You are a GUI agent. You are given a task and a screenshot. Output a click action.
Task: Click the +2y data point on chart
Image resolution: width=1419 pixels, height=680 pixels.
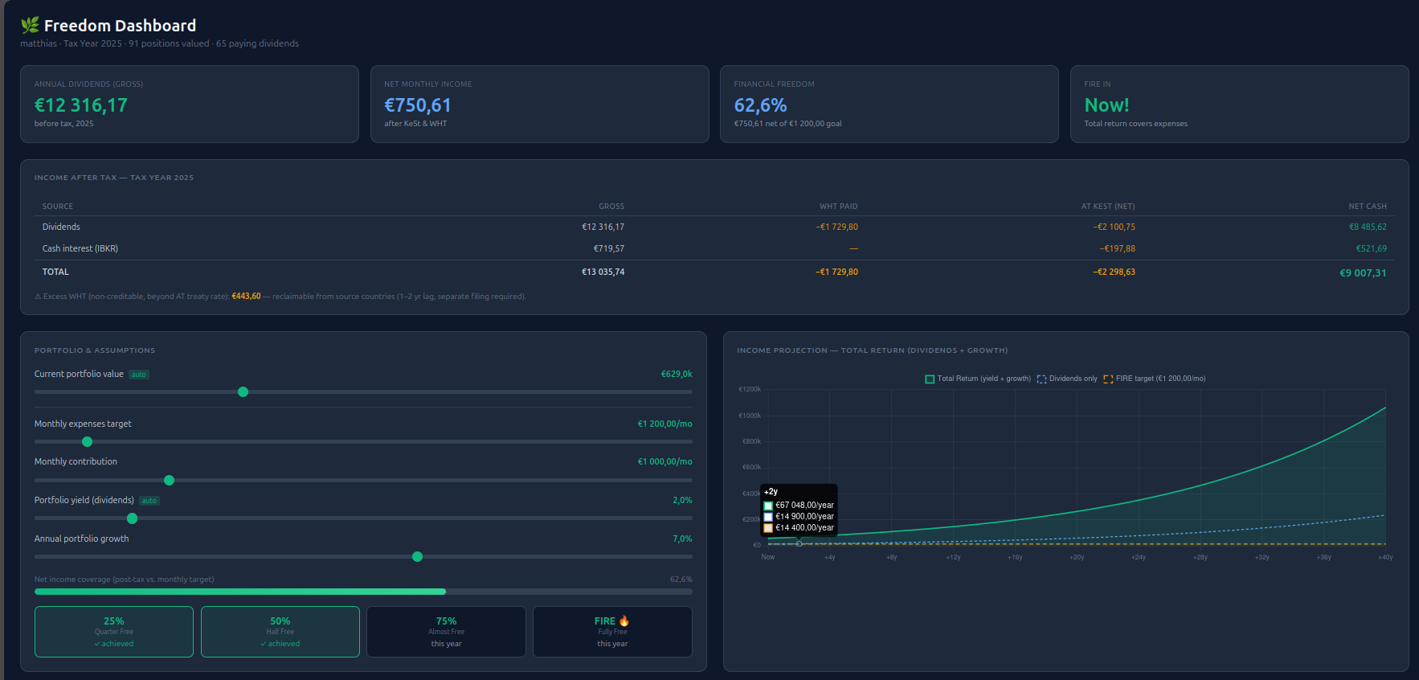[799, 544]
